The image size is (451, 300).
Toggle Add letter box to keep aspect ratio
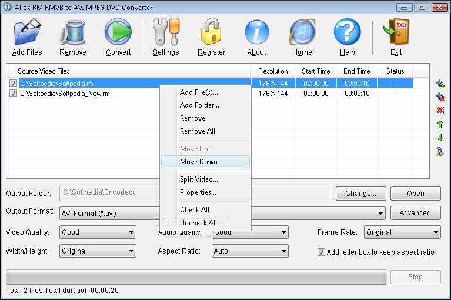coord(321,252)
